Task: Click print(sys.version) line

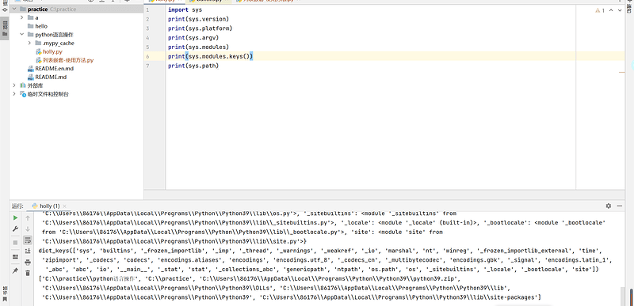Action: (198, 19)
